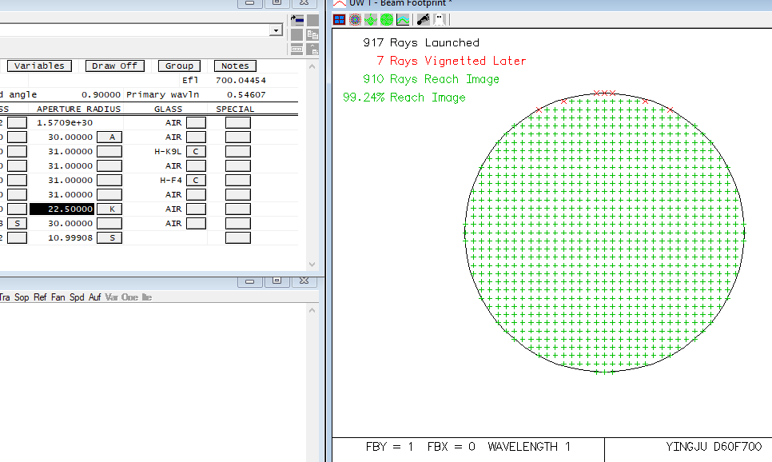
Task: Click the Beam Footprint window title bar
Action: [x=552, y=4]
